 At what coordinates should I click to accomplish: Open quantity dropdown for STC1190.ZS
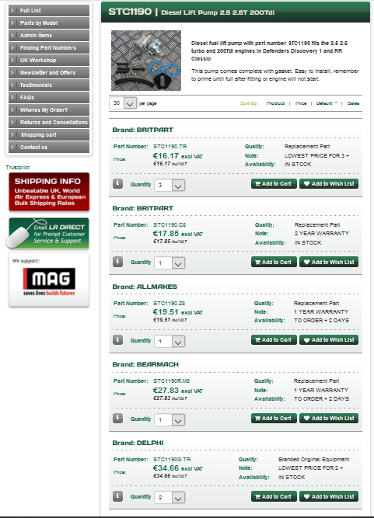tap(170, 341)
